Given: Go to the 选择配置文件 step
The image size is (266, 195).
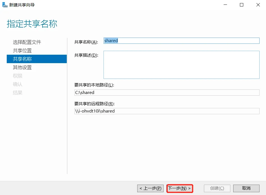Looking at the screenshot, I should coord(27,42).
